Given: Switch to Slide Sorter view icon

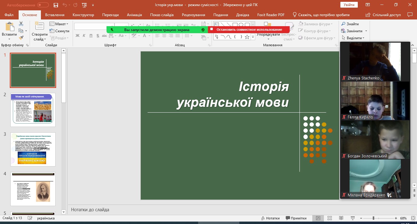Looking at the screenshot, I should coord(329,218).
